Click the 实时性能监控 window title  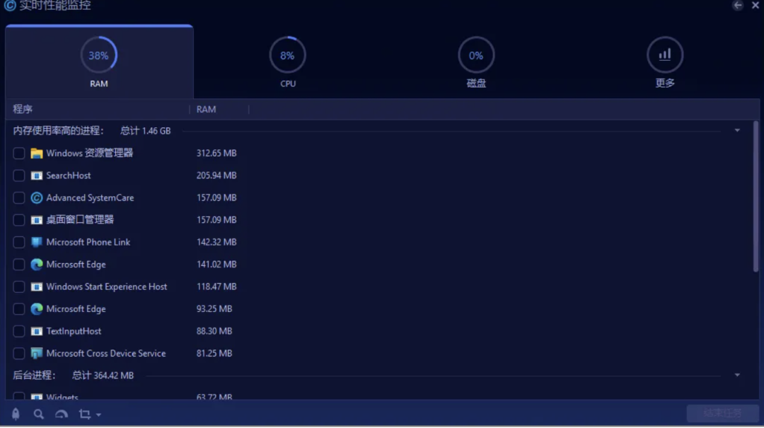coord(55,6)
